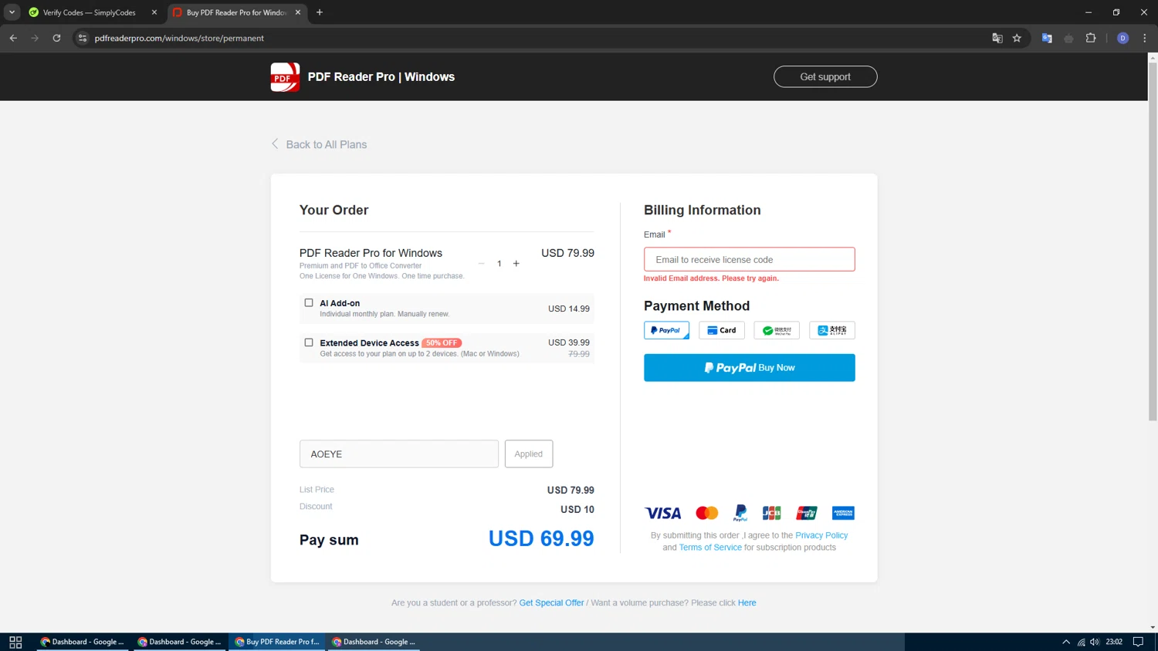Go back using browser back arrow
The image size is (1158, 651).
click(x=13, y=38)
